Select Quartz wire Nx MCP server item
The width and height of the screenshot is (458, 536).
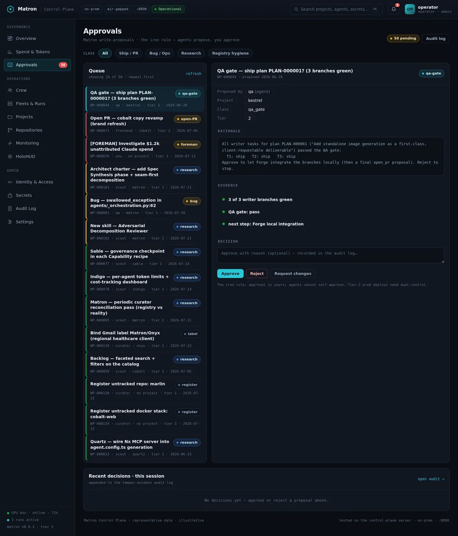[145, 448]
